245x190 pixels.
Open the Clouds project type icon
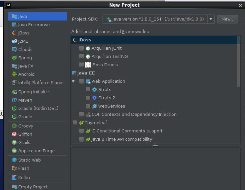click(14, 49)
